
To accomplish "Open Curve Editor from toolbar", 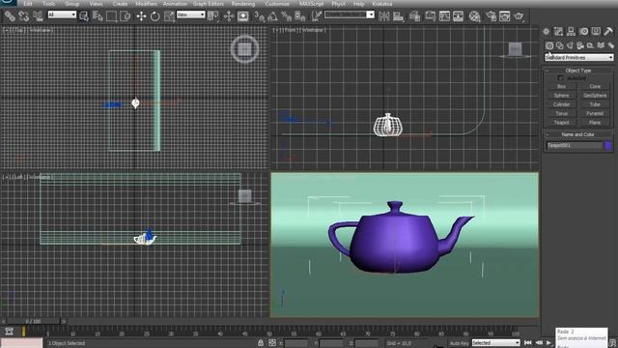I will pyautogui.click(x=444, y=16).
